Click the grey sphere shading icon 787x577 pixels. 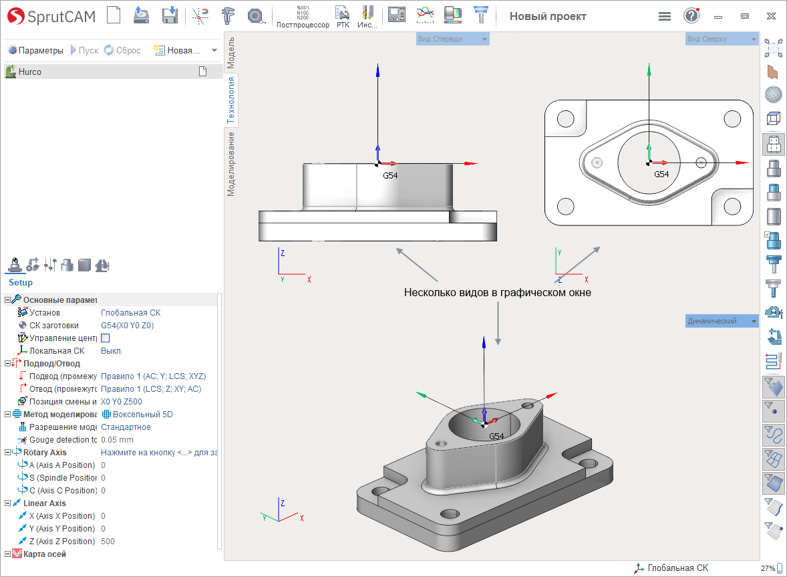point(774,94)
